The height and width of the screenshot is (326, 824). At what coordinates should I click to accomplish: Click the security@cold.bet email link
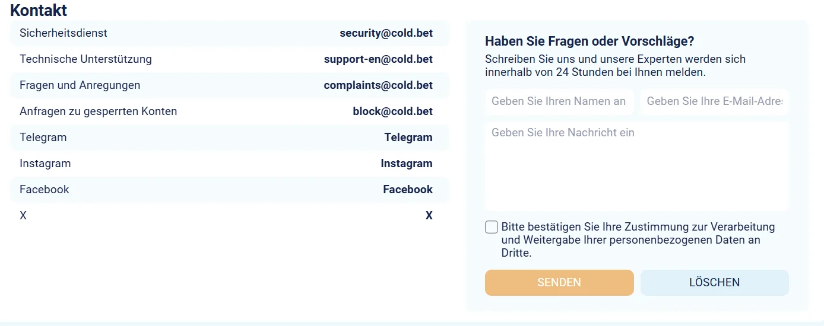click(x=386, y=33)
